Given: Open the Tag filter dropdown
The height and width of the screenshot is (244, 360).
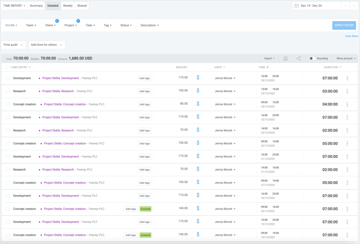Looking at the screenshot, I should tap(108, 25).
